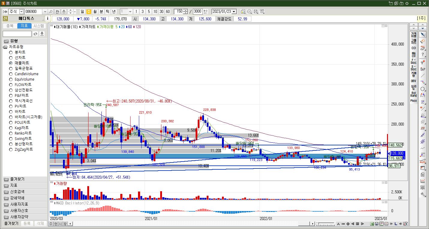Select the Renko차트 radio button

tap(11, 133)
